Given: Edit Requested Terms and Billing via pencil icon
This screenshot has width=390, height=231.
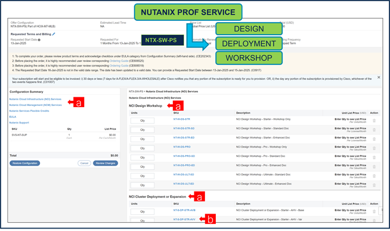Looking at the screenshot, I should 54,34.
